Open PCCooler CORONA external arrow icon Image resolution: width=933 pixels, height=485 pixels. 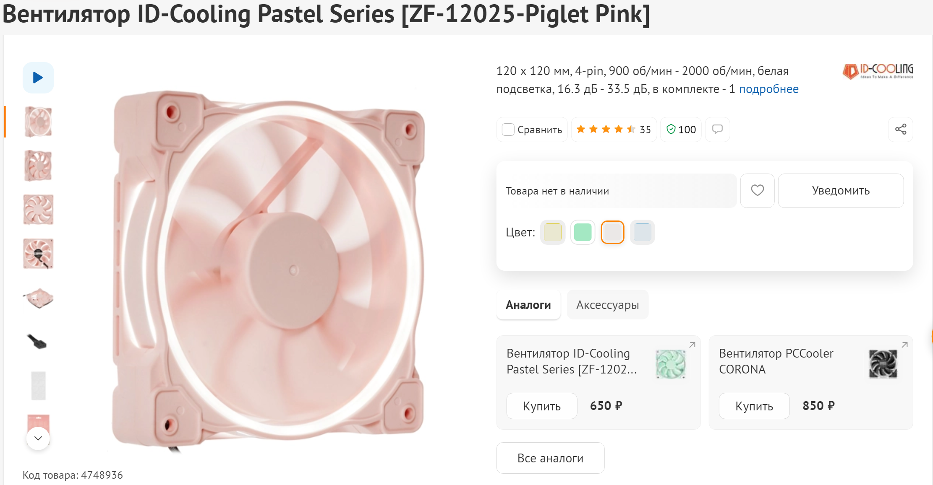pyautogui.click(x=904, y=345)
